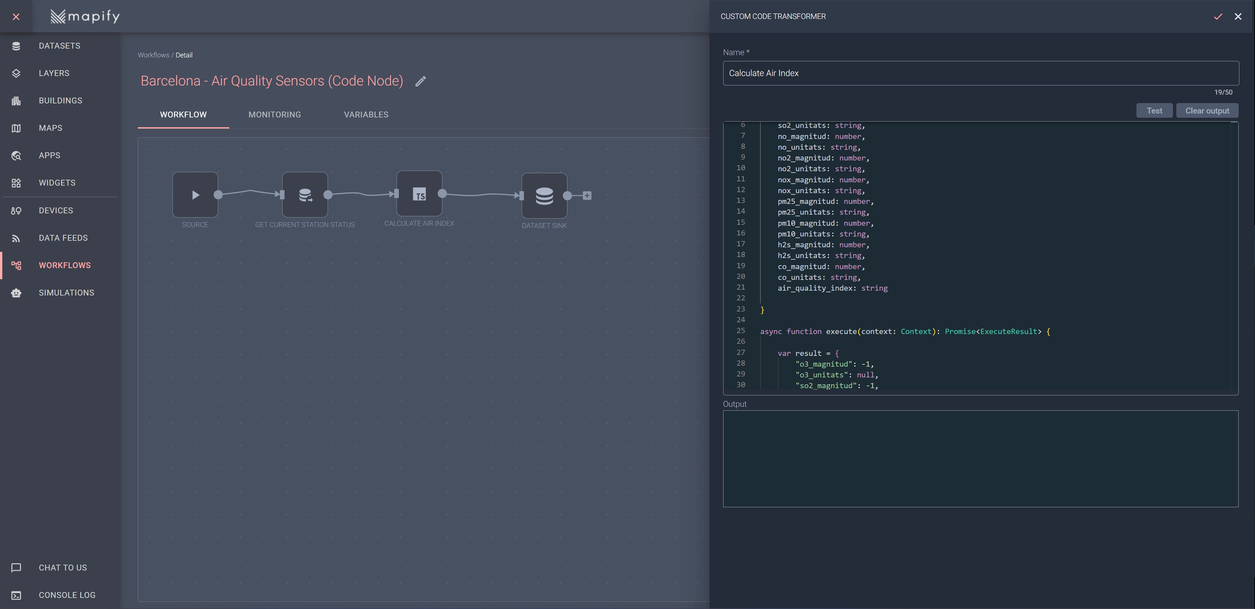Image resolution: width=1255 pixels, height=609 pixels.
Task: Click the workflow title 'Barcelona - Air Quality Sensors'
Action: tap(272, 81)
